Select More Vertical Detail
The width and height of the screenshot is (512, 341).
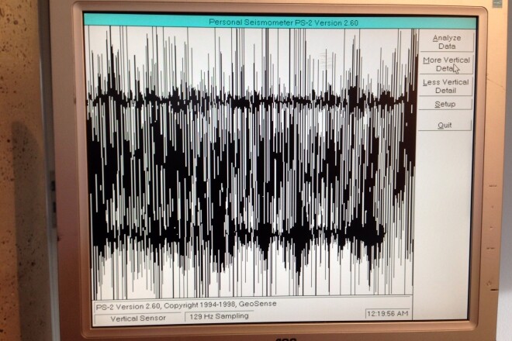click(446, 64)
